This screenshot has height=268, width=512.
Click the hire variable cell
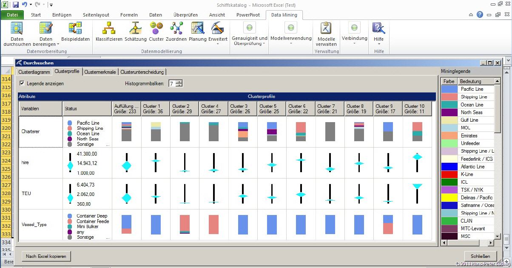[x=40, y=163]
